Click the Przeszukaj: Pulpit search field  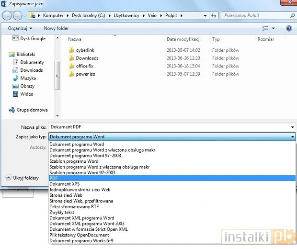click(254, 15)
